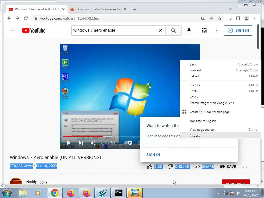The width and height of the screenshot is (264, 198).
Task: Open Chrome from the taskbar
Action: (55, 193)
